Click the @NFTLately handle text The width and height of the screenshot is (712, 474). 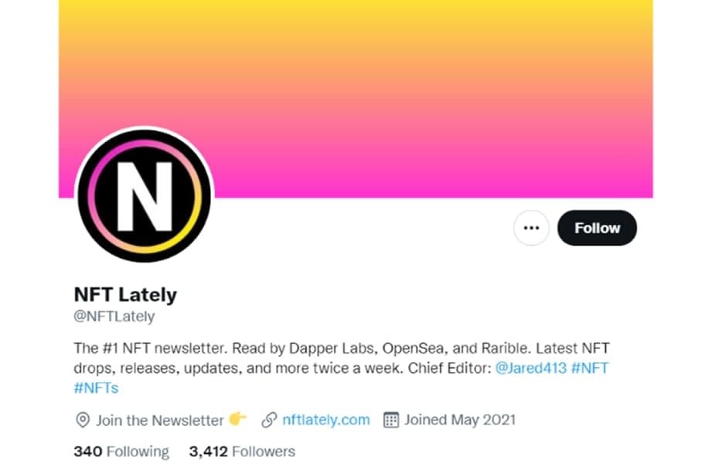click(114, 317)
